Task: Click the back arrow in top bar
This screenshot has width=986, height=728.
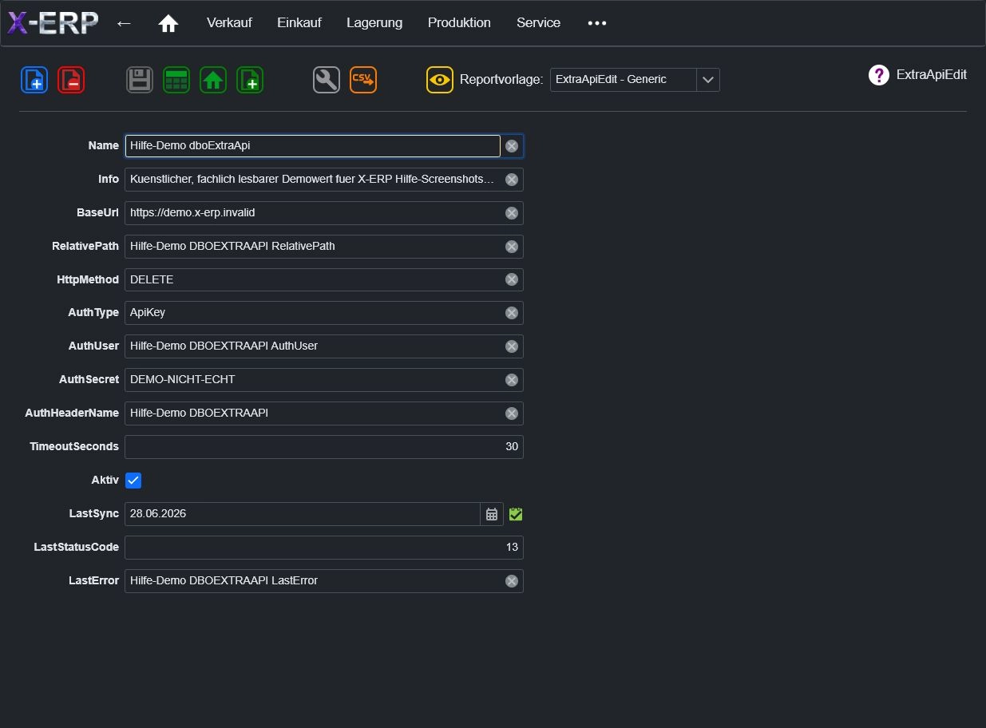Action: pos(124,23)
